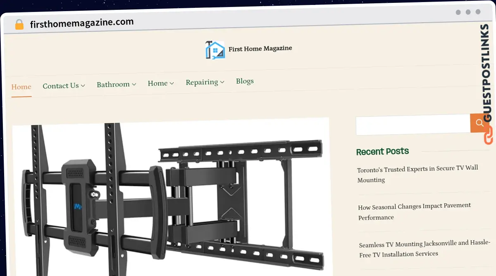Click the TV wall mount featured image

tap(171, 198)
